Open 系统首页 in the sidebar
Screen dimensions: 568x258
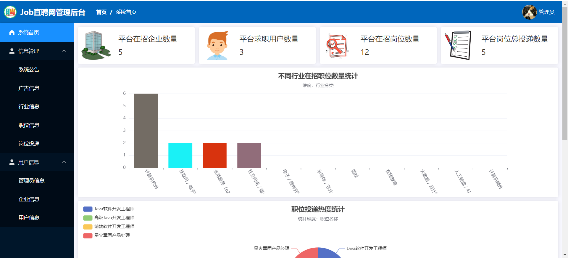pos(37,33)
